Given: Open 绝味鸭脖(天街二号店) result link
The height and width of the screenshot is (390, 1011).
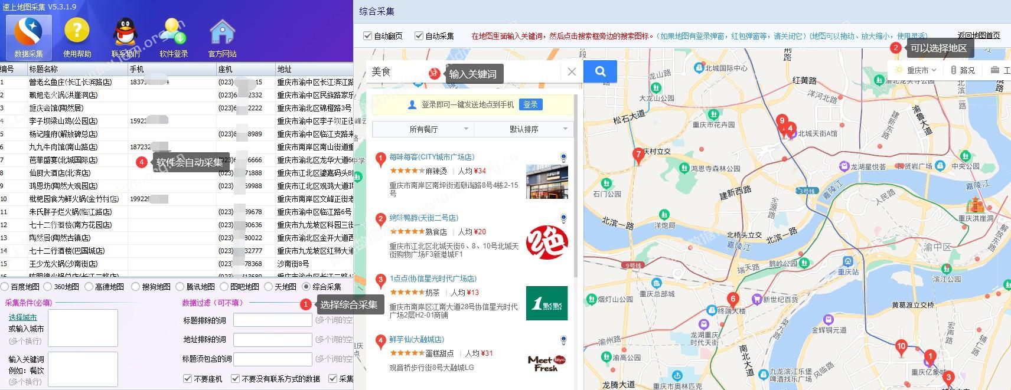Looking at the screenshot, I should [x=423, y=218].
